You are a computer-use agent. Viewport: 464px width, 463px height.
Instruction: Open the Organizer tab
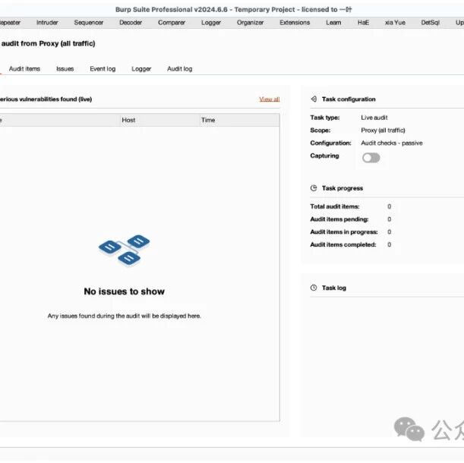click(250, 23)
